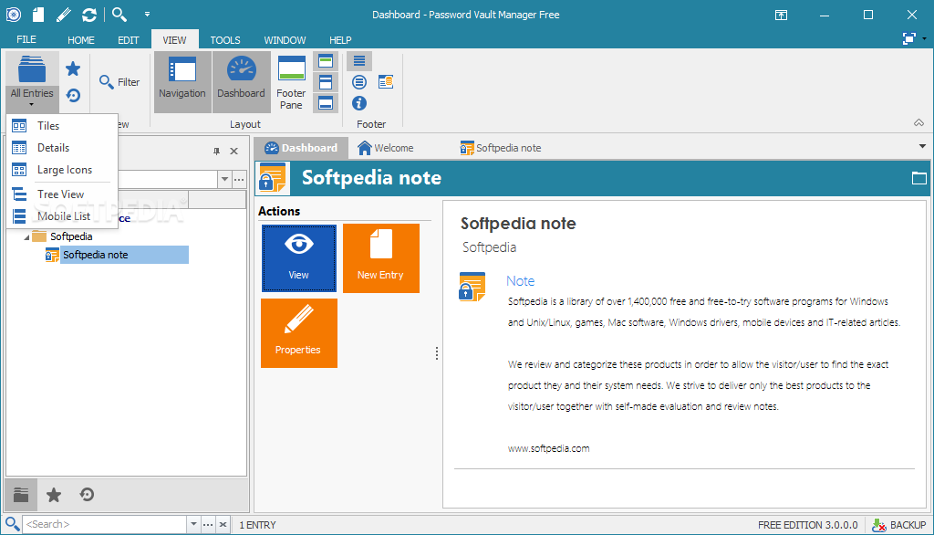
Task: Click the edit pencil icon in quick access
Action: point(64,15)
